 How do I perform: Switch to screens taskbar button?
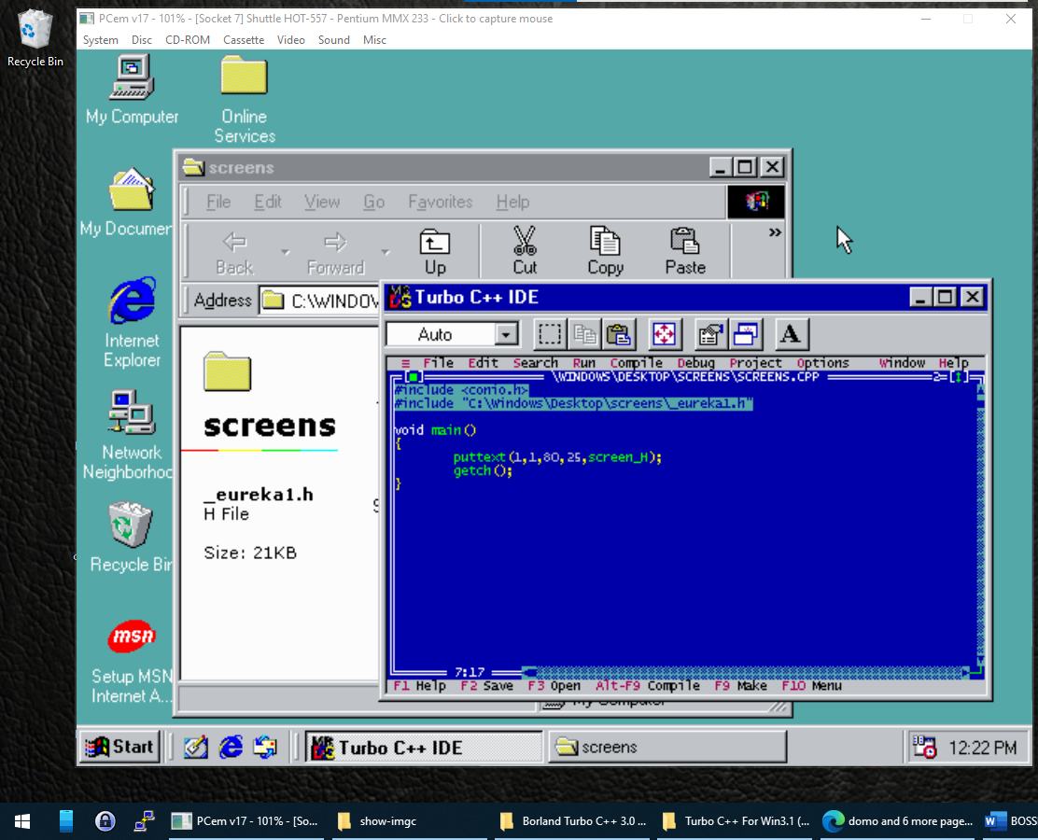click(667, 747)
